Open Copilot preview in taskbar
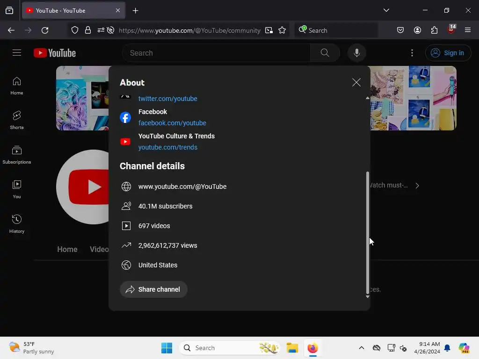The height and width of the screenshot is (359, 479). click(464, 348)
